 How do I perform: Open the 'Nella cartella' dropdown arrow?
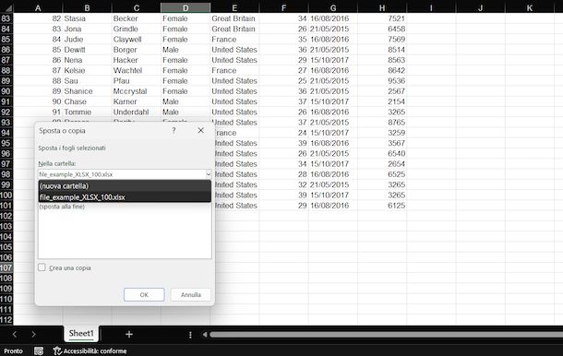[209, 174]
